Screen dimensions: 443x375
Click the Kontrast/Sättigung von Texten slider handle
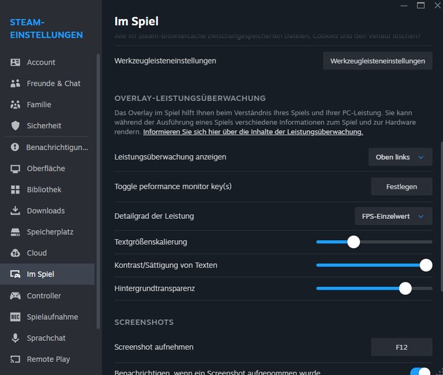(x=426, y=265)
